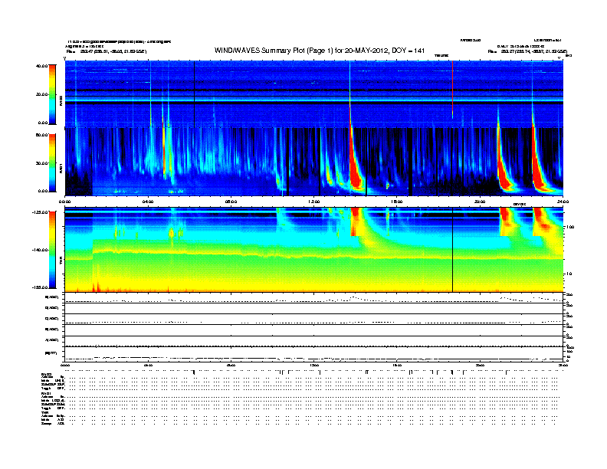Click the 00:00 time label under RAD1 spectrogram
The width and height of the screenshot is (607, 469).
64,202
